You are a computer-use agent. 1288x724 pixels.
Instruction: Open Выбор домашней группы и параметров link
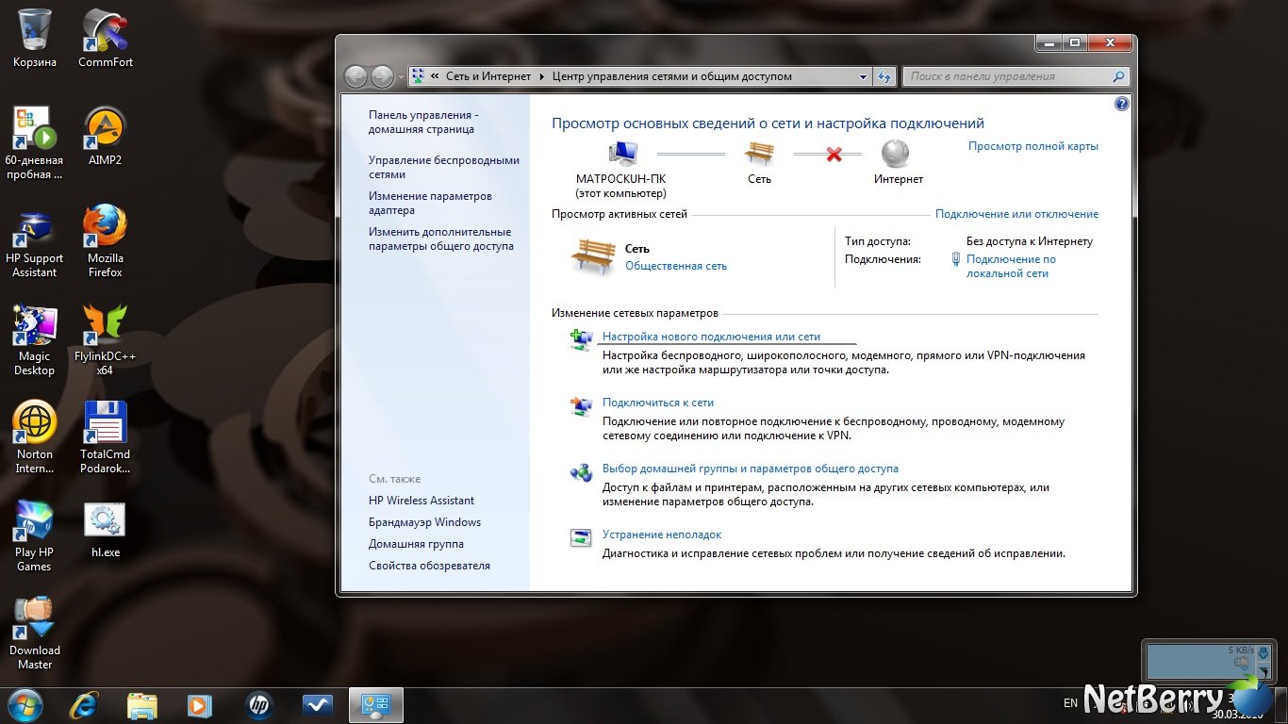click(x=751, y=469)
